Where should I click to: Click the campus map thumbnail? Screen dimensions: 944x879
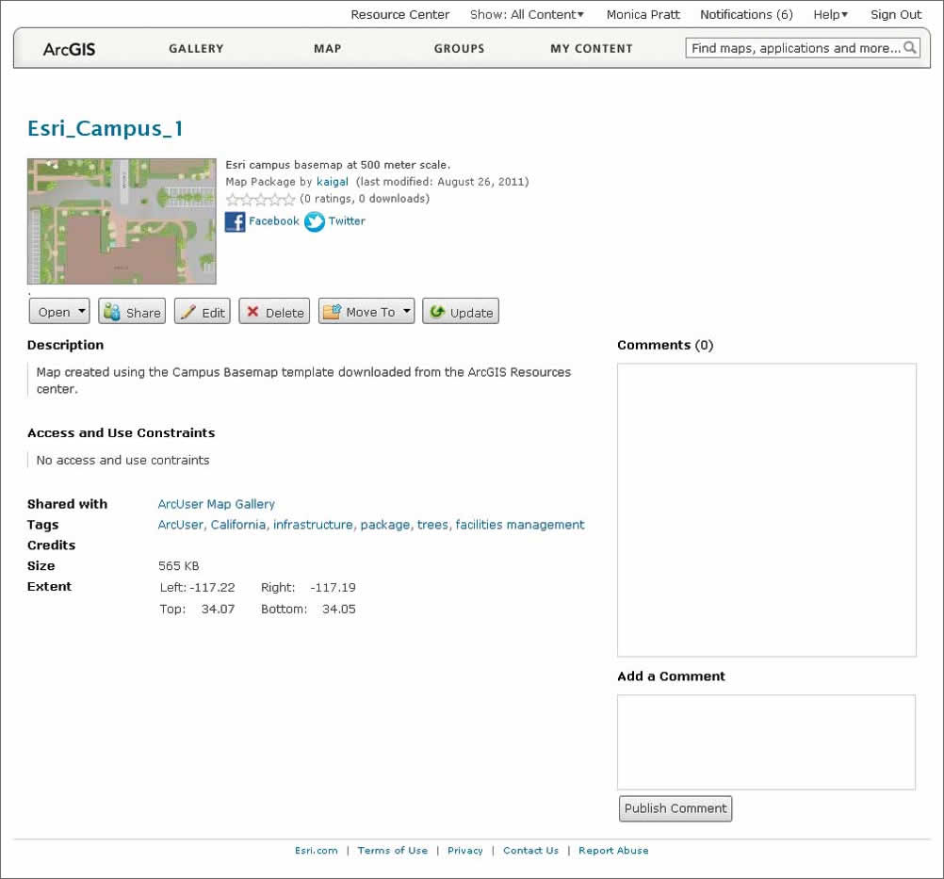point(122,221)
